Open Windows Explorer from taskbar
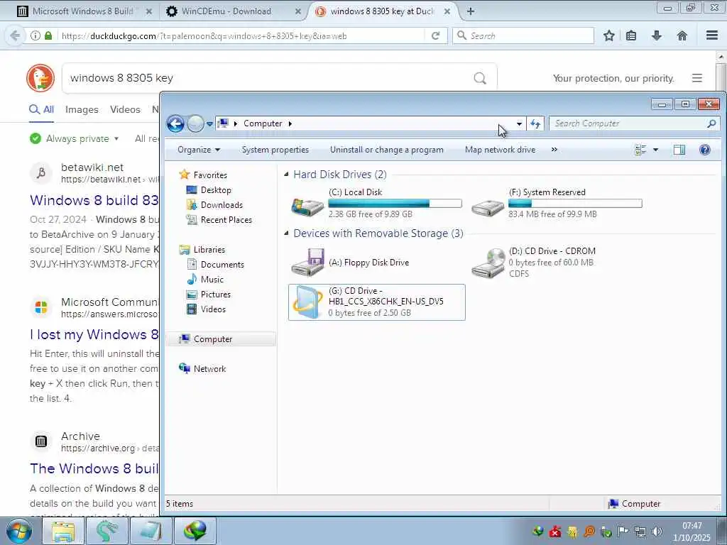Viewport: 727px width, 545px height. pyautogui.click(x=63, y=531)
